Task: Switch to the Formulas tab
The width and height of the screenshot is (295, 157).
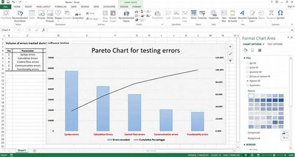Action: (60, 7)
